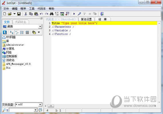Click the Paste clipboard icon

(36, 14)
